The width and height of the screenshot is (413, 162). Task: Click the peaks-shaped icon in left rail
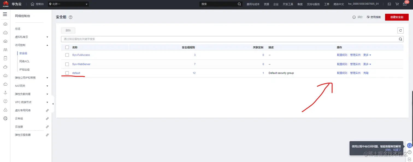[5, 50]
